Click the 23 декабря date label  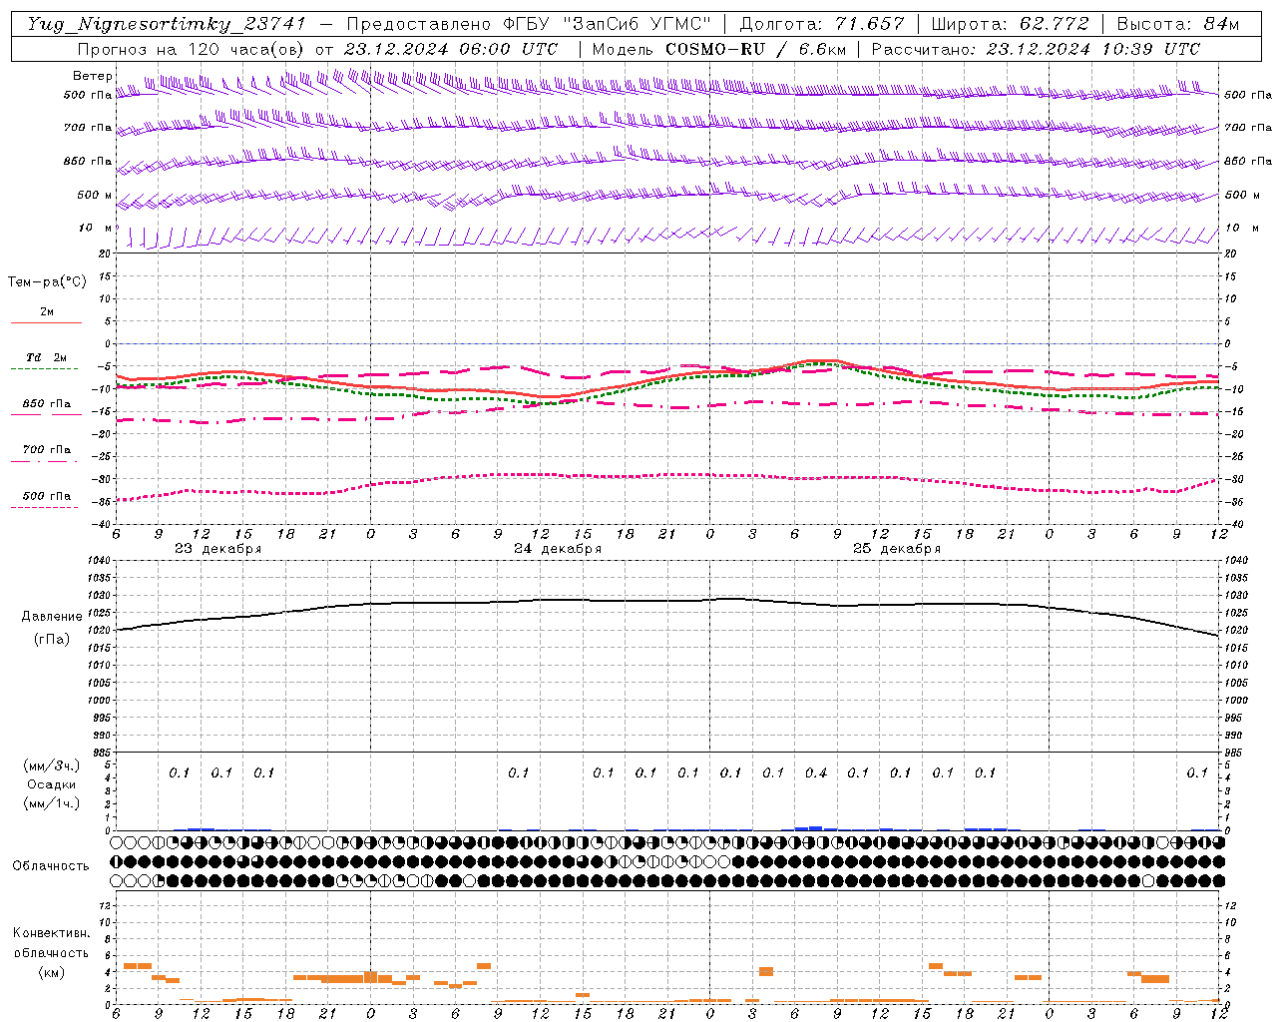218,549
